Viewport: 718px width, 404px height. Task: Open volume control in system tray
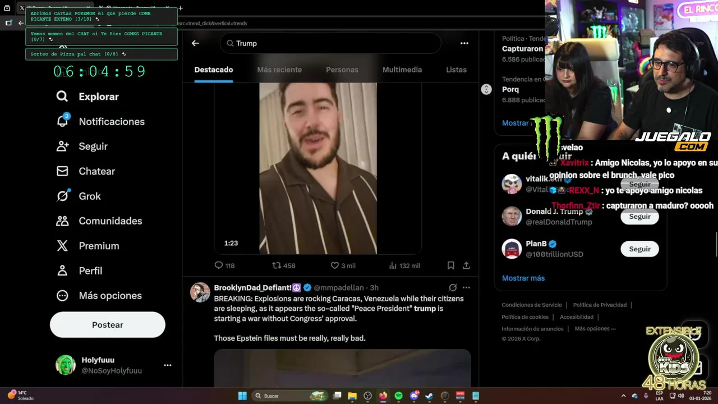coord(680,396)
